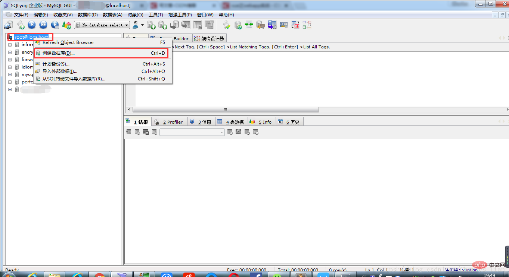The image size is (509, 277).
Task: Open the user manager dropdown arrow
Action: [x=142, y=25]
